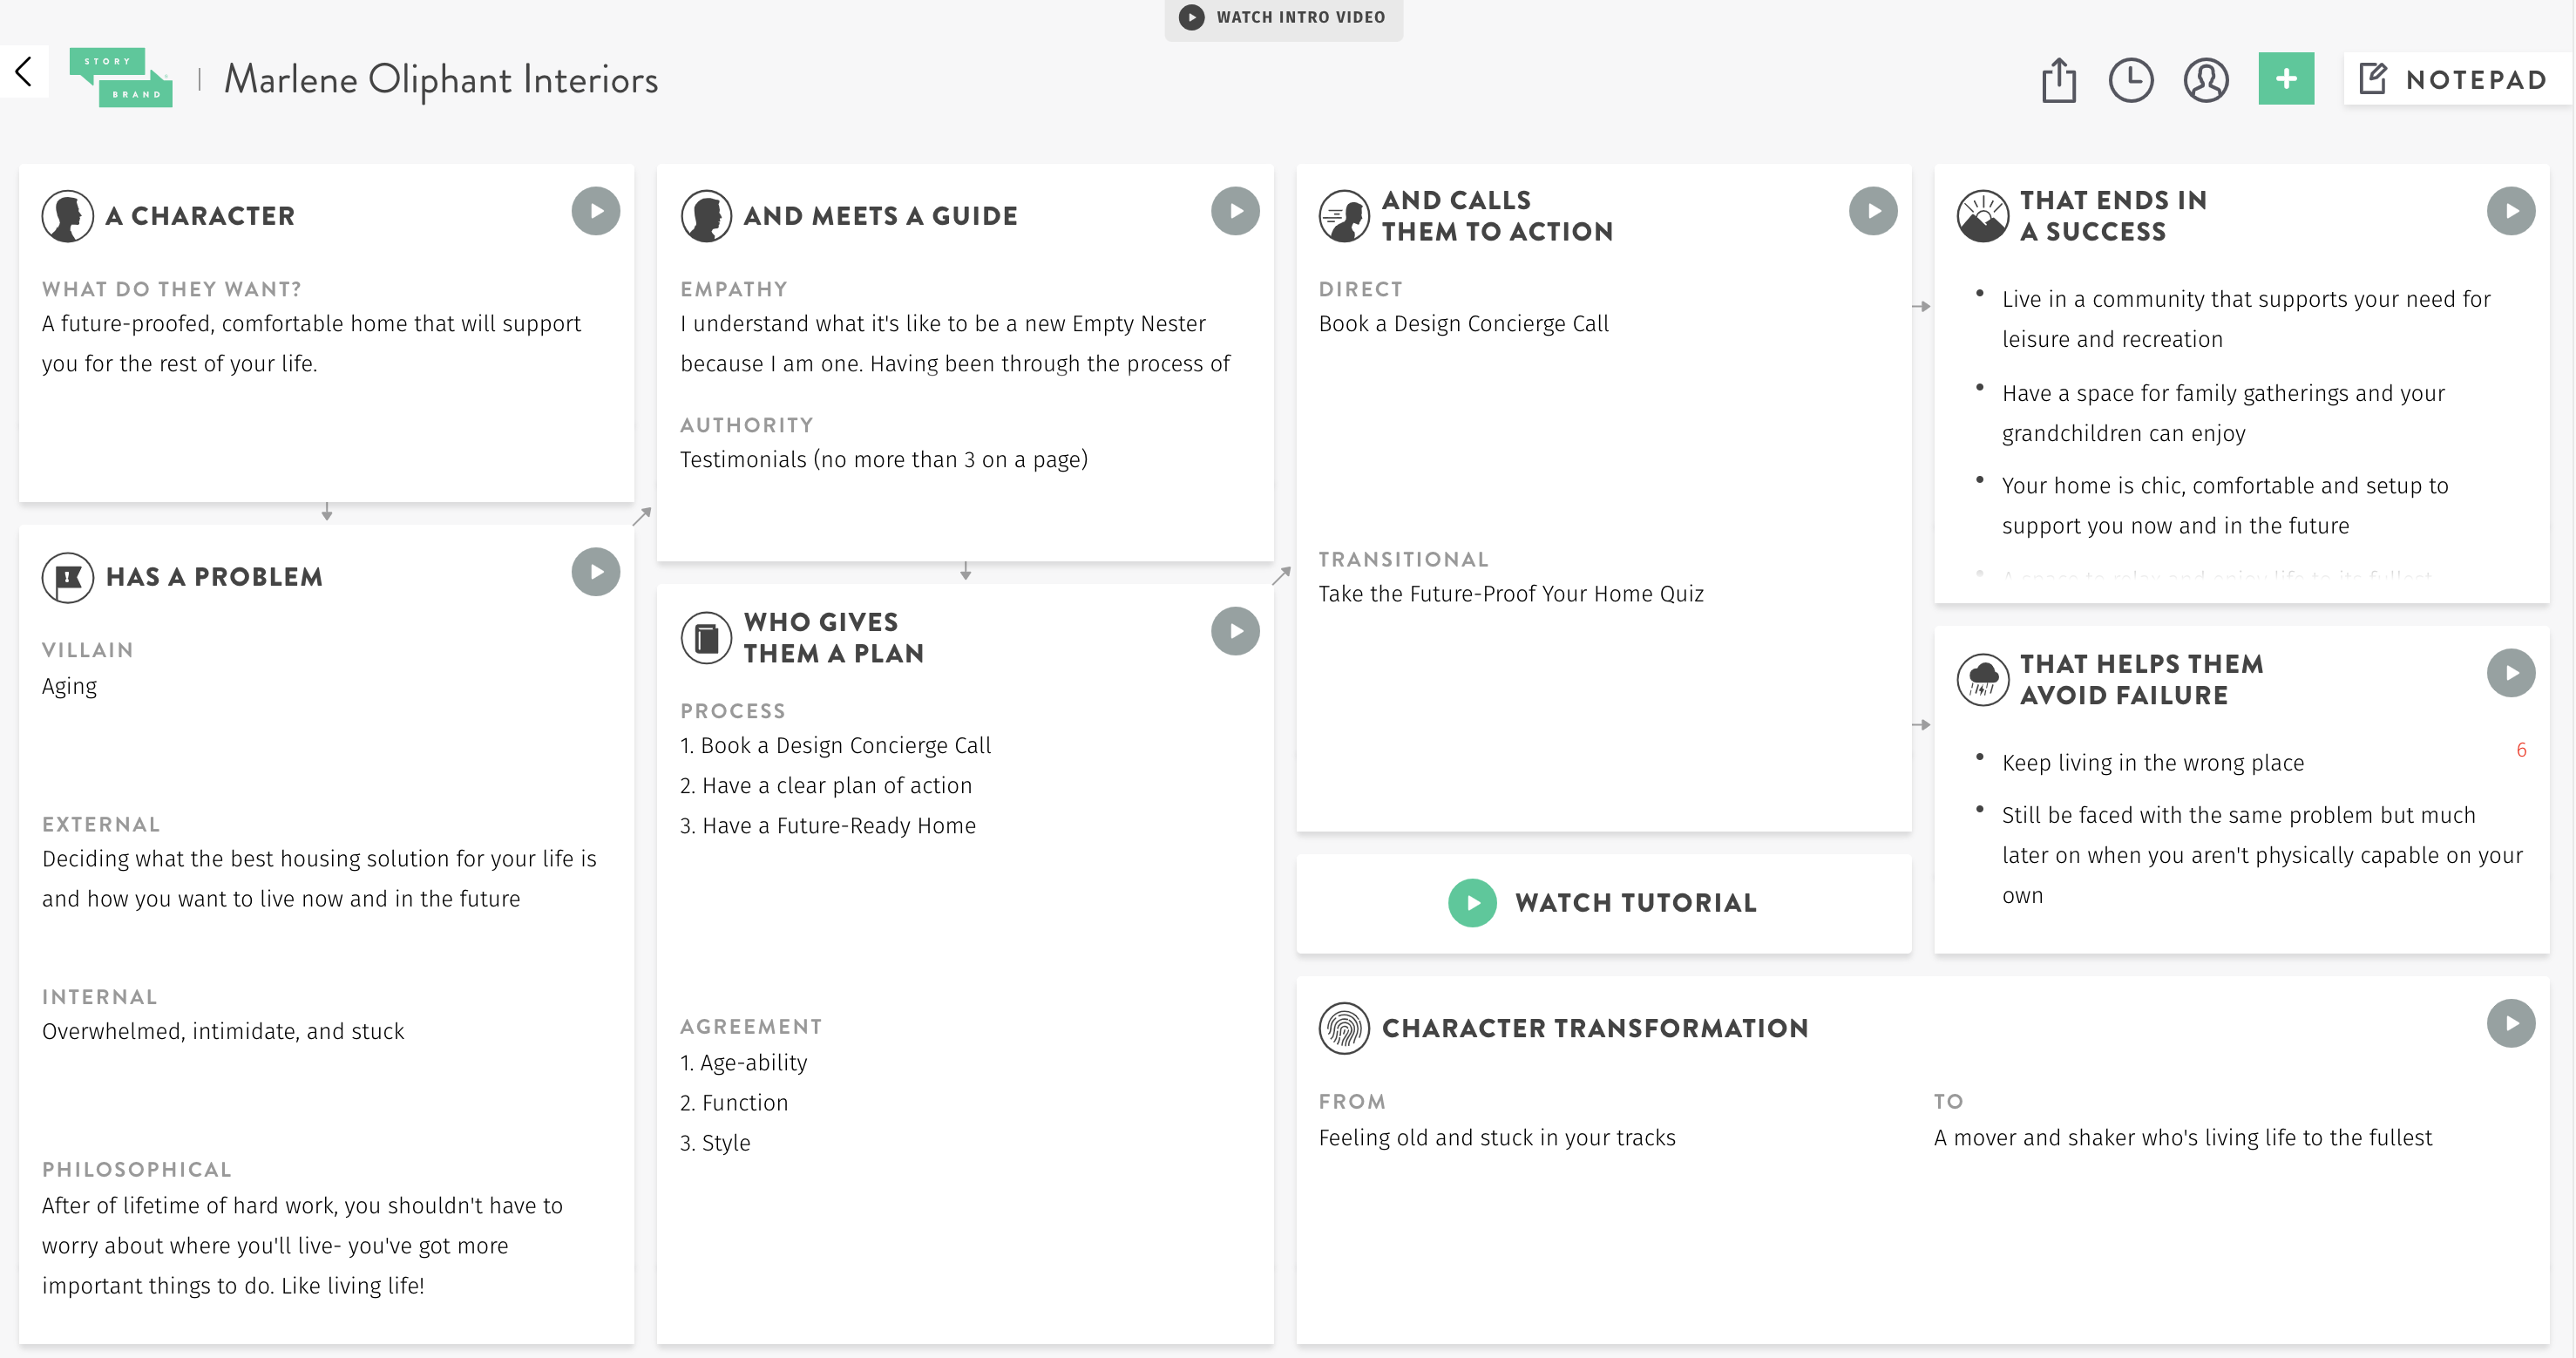Play the Ends In A Success video
Image resolution: width=2576 pixels, height=1358 pixels.
click(x=2511, y=211)
